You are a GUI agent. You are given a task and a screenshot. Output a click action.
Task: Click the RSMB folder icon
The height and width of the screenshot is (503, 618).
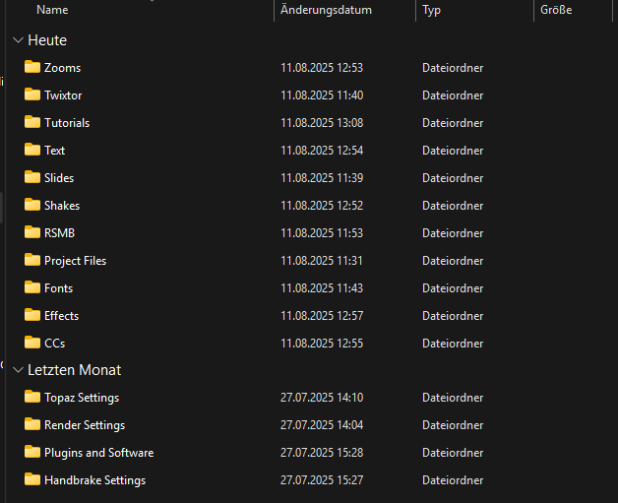32,233
